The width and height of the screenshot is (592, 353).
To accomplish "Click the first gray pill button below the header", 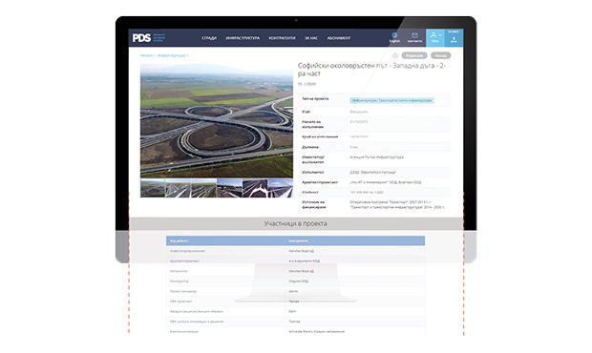I will [414, 55].
